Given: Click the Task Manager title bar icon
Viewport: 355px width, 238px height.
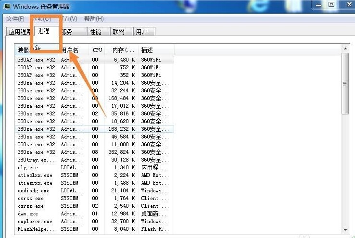Looking at the screenshot, I should [6, 6].
